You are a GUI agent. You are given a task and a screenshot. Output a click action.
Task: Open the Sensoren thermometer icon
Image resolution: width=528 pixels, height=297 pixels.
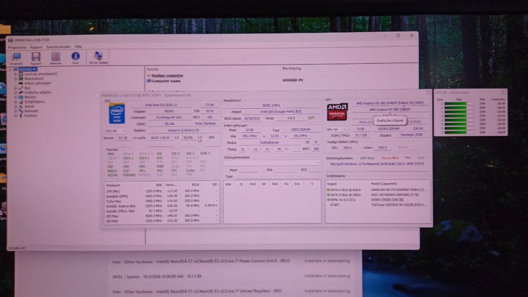point(55,58)
